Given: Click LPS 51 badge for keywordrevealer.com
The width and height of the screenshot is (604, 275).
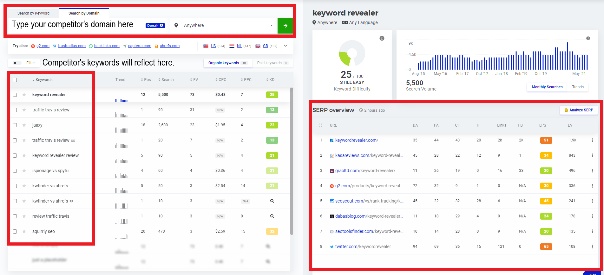Looking at the screenshot, I should (546, 140).
